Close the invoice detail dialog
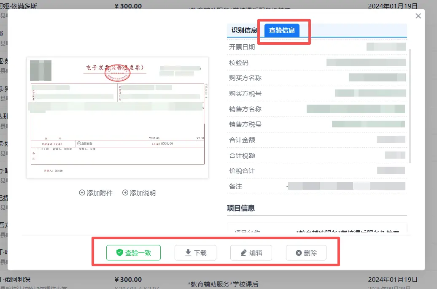This screenshot has width=437, height=289. [418, 16]
